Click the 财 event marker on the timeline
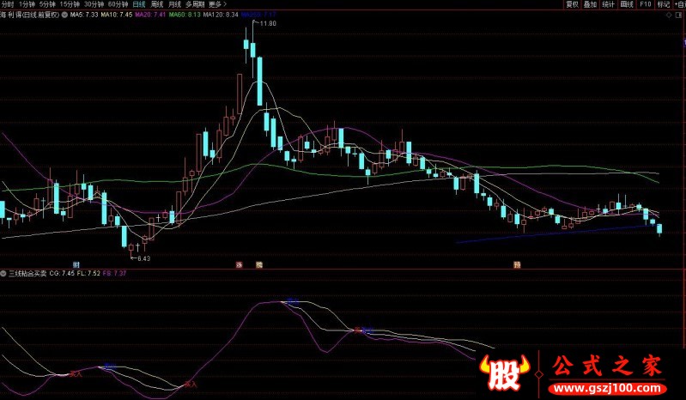 pyautogui.click(x=76, y=265)
